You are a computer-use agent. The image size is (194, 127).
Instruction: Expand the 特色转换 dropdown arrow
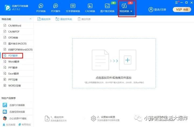click(131, 11)
